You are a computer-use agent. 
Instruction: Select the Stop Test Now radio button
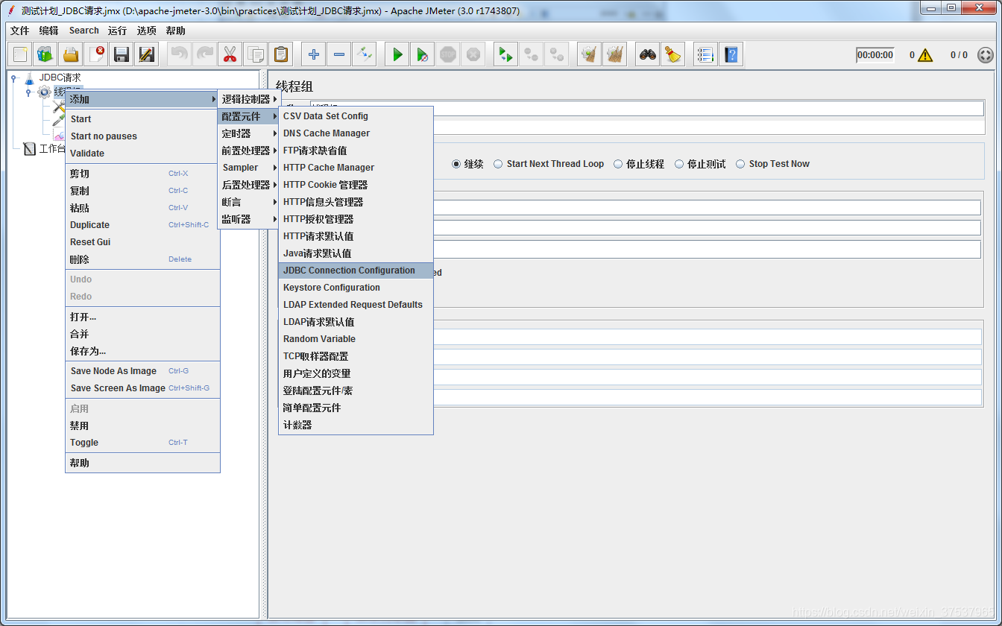[740, 164]
